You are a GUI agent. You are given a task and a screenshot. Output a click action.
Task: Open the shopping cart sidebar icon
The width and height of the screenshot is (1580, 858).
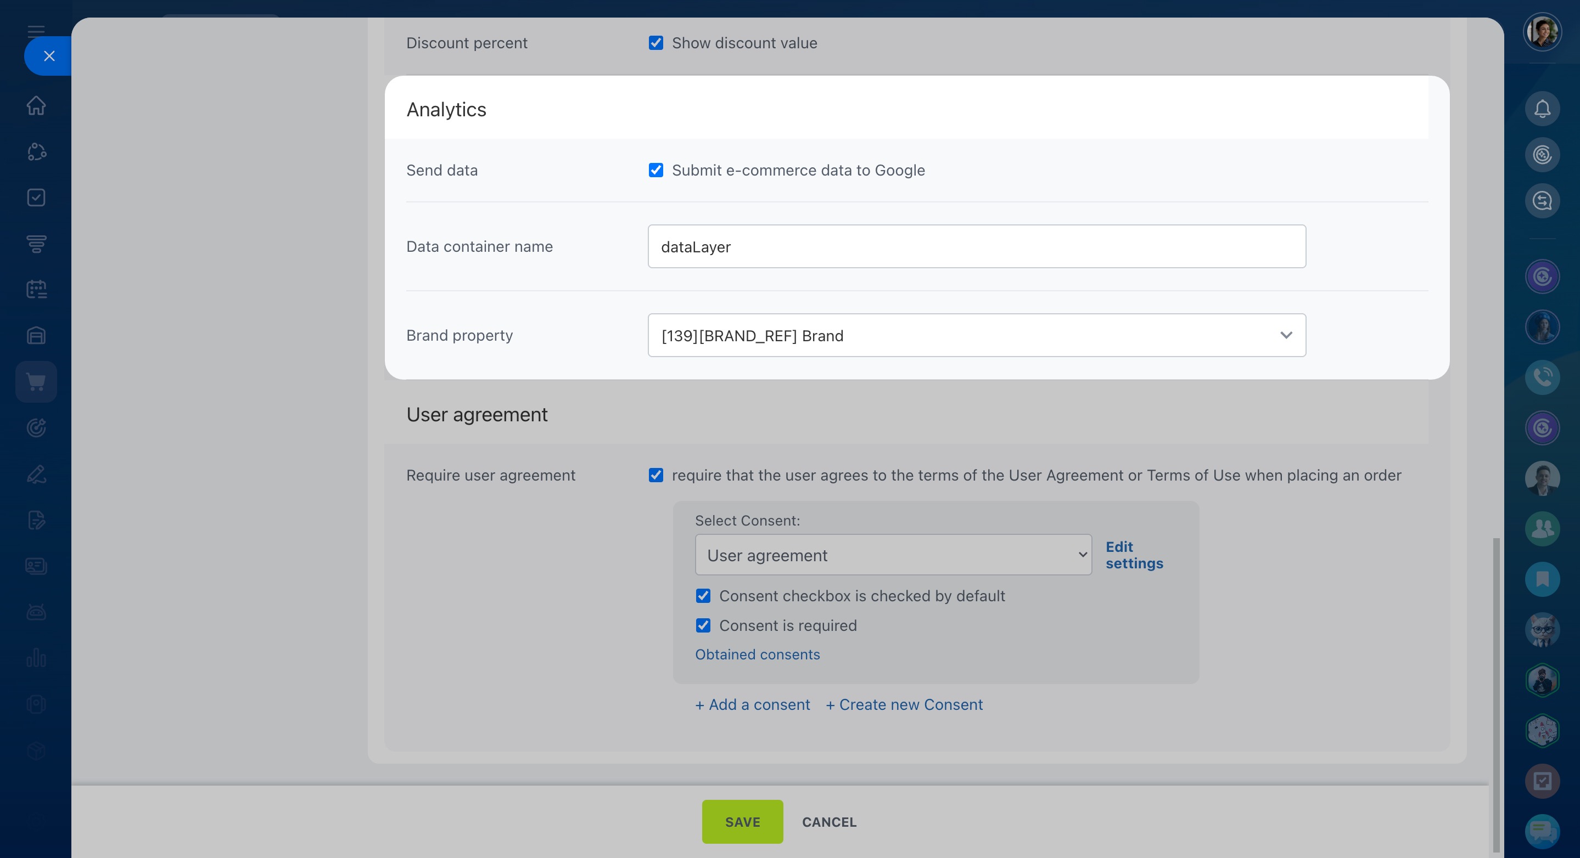pos(36,382)
